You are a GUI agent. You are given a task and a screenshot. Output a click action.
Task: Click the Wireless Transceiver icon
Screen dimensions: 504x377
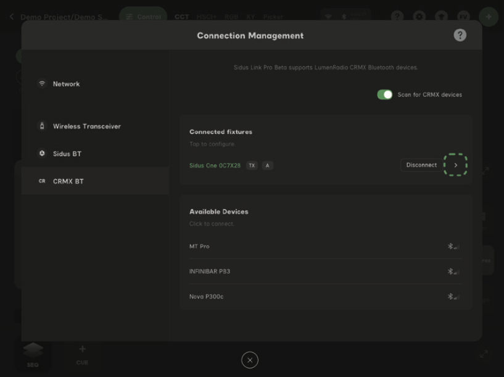pos(42,126)
